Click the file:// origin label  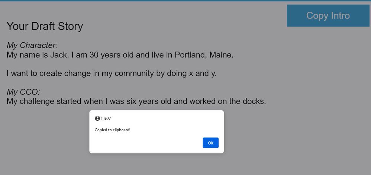point(106,118)
